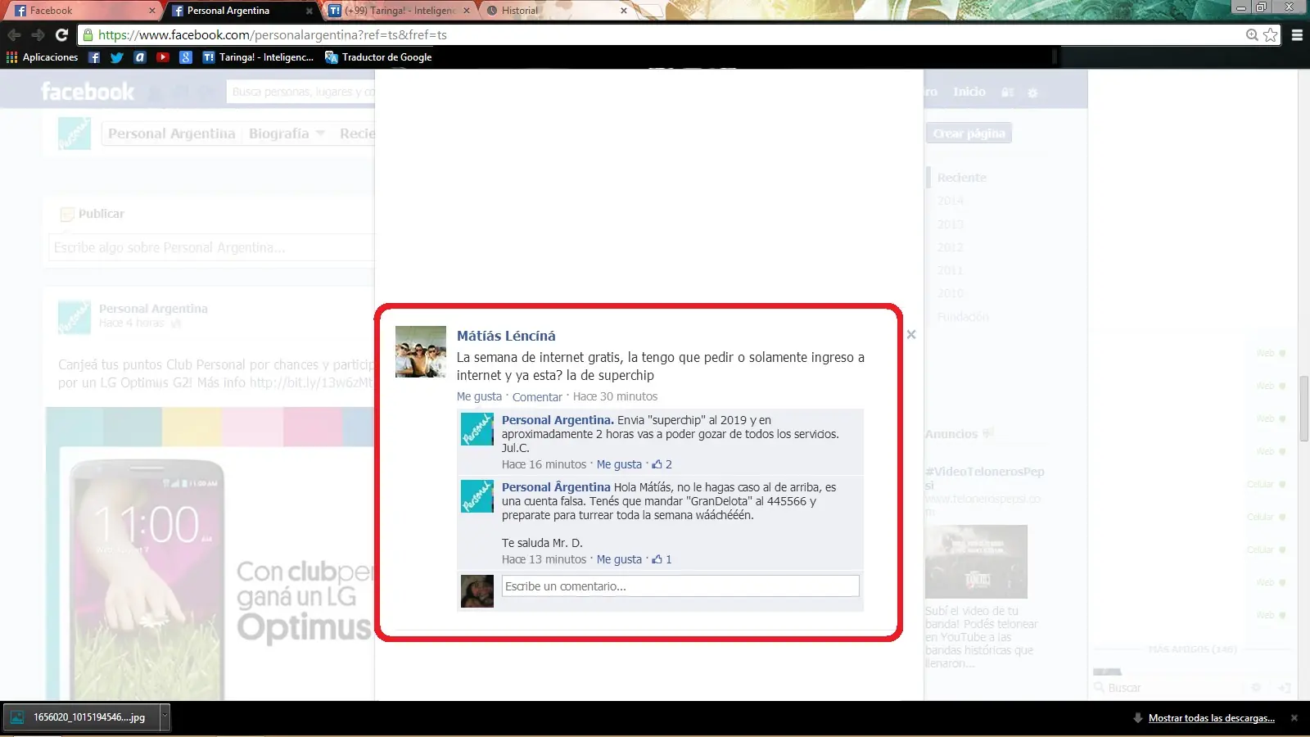The width and height of the screenshot is (1310, 737).
Task: Open the privacy shortcuts lock icon
Action: click(1008, 93)
